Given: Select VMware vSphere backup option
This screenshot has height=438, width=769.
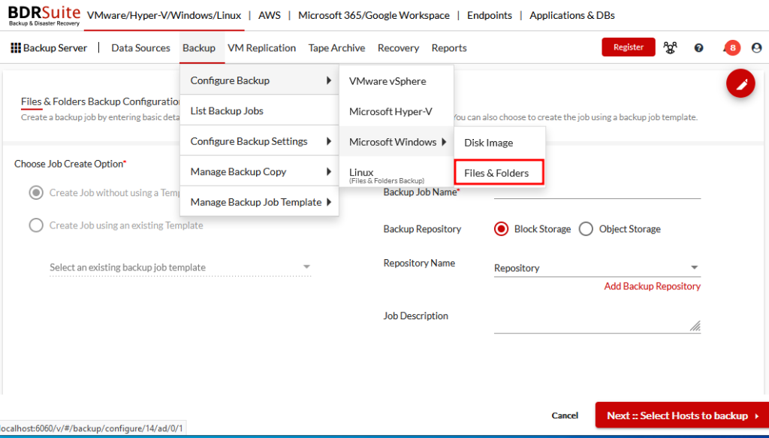Looking at the screenshot, I should (397, 81).
